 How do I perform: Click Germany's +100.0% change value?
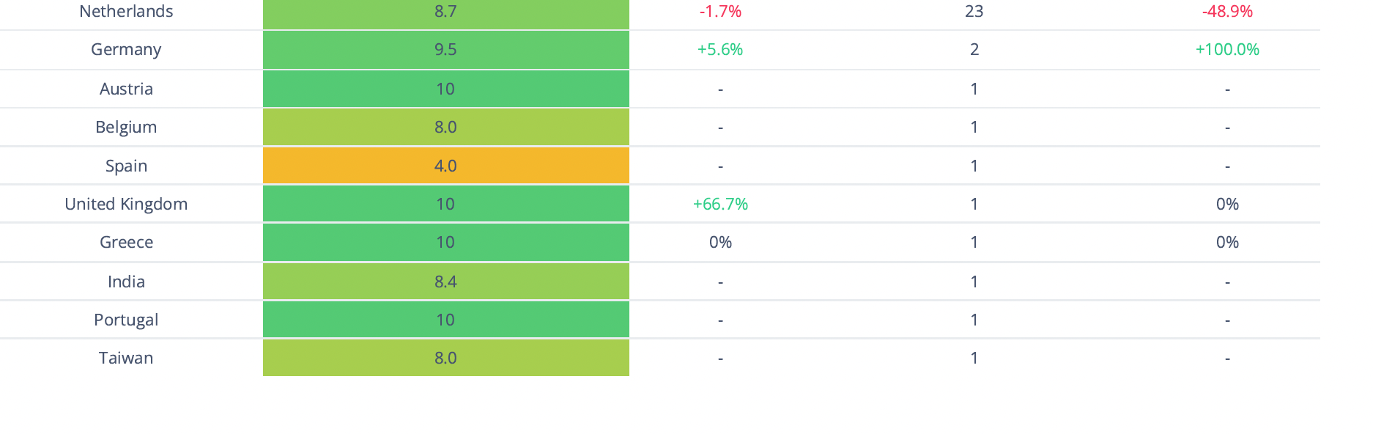pos(1227,50)
